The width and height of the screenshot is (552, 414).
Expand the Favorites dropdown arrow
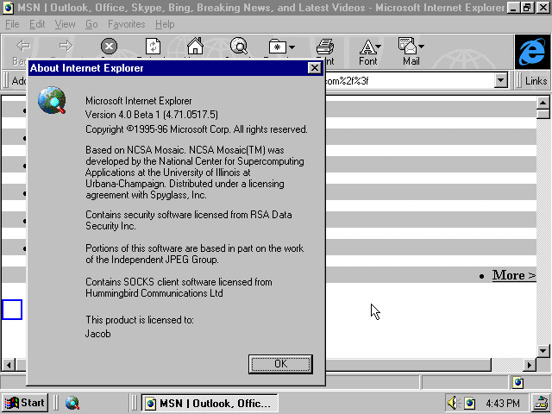(292, 47)
